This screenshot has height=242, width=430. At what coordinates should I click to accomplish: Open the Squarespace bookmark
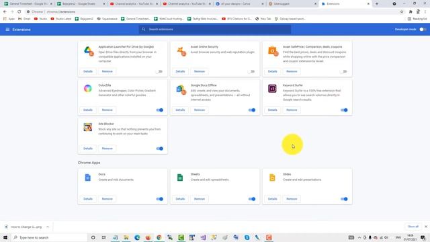click(107, 19)
